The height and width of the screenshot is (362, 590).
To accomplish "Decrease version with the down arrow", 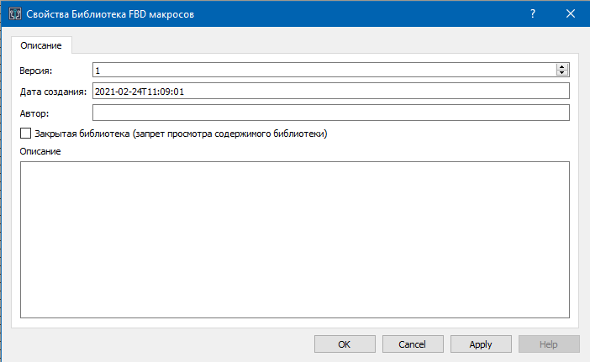I will point(562,74).
